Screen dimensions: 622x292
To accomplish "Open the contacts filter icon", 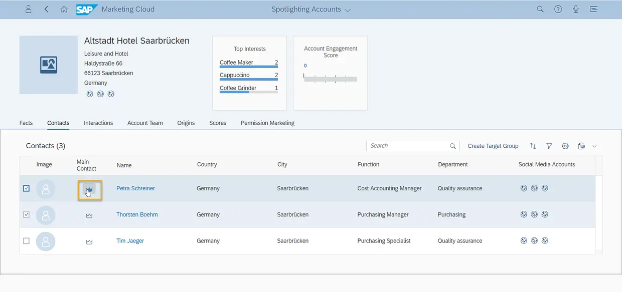I will coord(549,146).
